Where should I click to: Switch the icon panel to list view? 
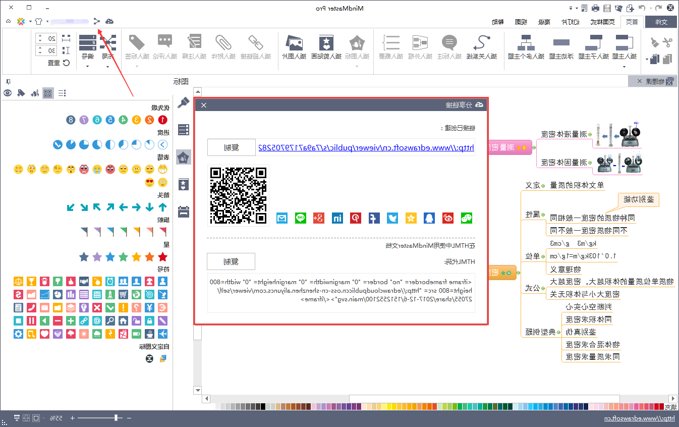[x=62, y=93]
